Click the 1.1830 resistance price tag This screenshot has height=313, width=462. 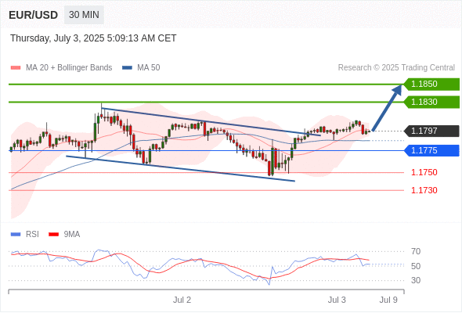click(x=431, y=103)
